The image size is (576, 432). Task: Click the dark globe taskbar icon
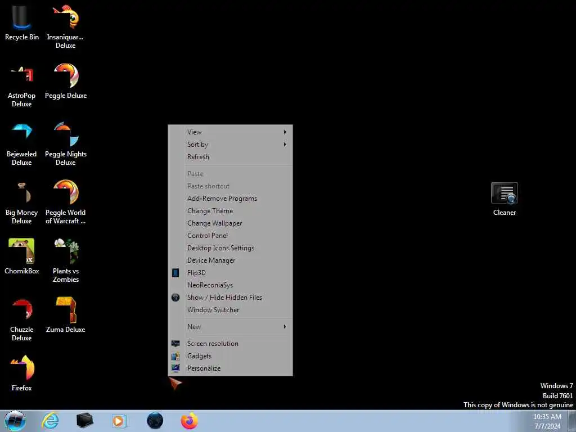click(x=155, y=421)
